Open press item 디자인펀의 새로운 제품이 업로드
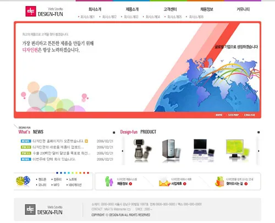The image size is (275, 223). click(58, 147)
